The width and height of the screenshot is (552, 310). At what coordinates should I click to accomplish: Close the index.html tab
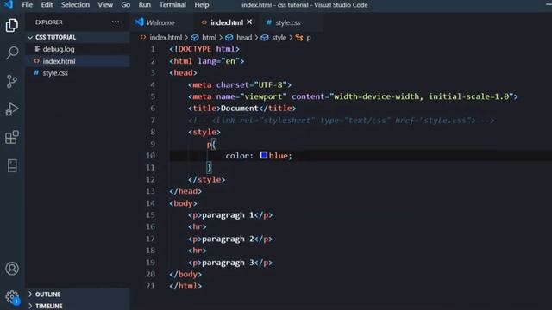[x=249, y=22]
